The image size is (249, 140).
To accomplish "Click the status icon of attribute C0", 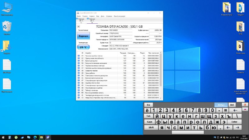I will (x=79, y=98).
